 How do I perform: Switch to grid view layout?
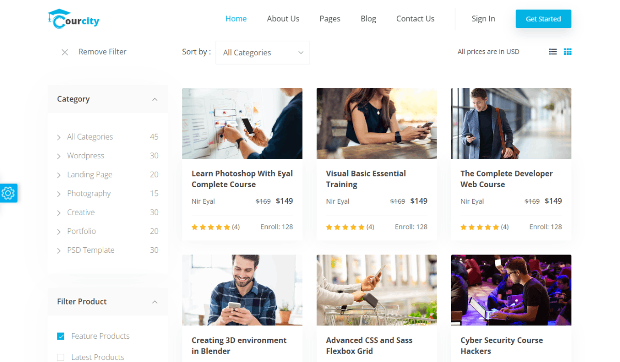coord(568,52)
